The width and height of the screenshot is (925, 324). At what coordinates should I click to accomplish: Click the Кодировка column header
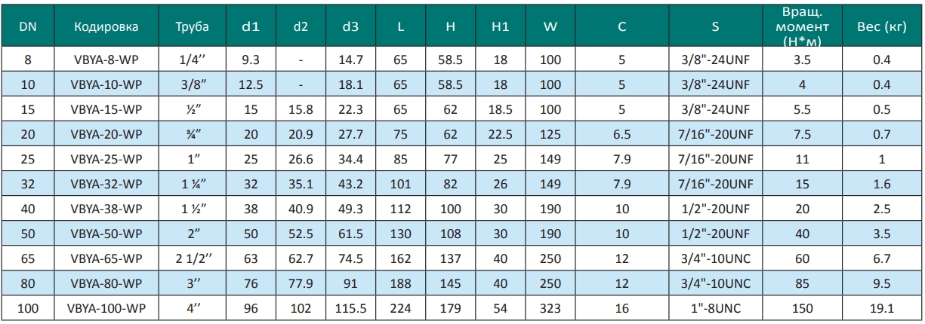click(x=106, y=26)
